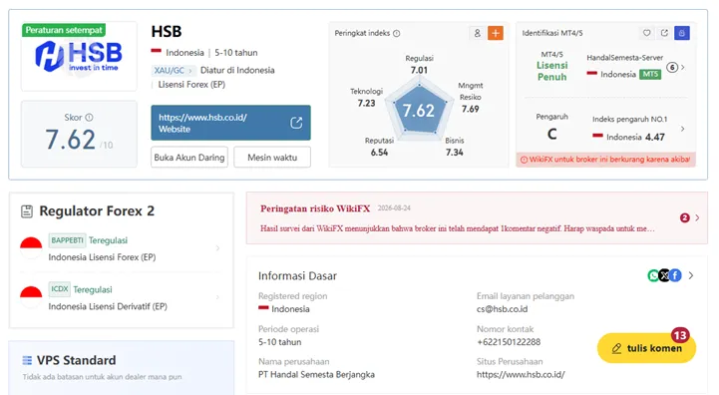The width and height of the screenshot is (719, 395).
Task: Open the Situs Perusahaan https://www.hsb.co.id/ link
Action: tap(521, 374)
